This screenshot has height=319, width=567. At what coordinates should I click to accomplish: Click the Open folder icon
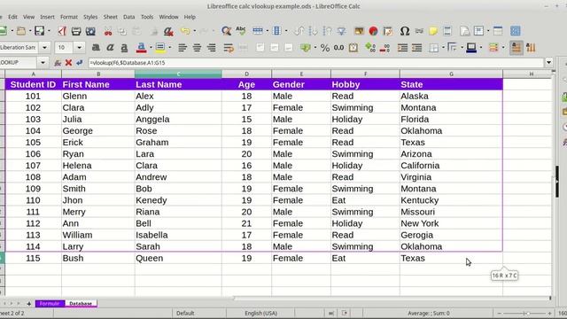pos(21,31)
